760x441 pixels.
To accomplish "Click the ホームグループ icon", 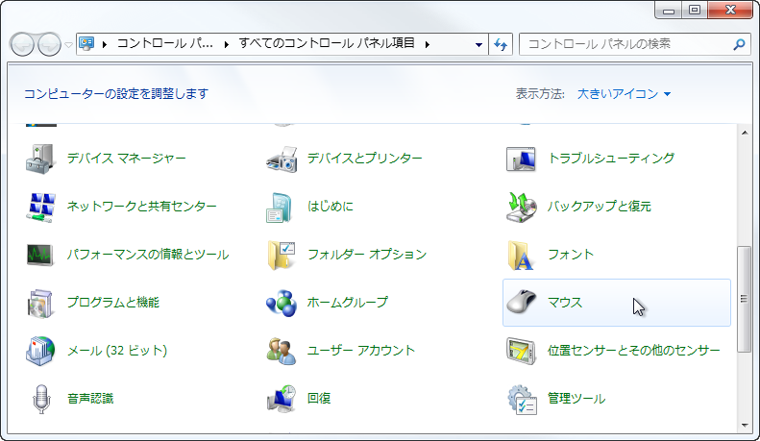I will [282, 303].
